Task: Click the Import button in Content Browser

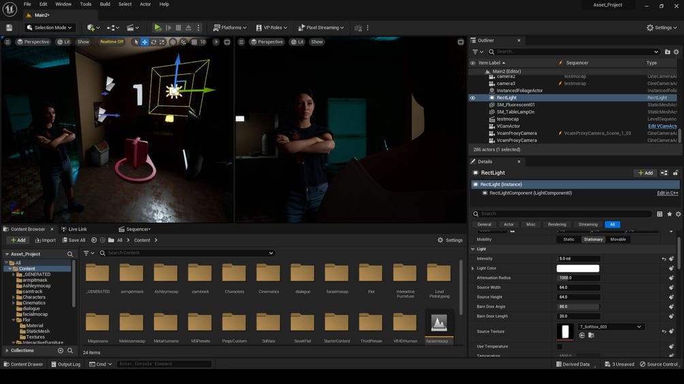Action: click(45, 240)
